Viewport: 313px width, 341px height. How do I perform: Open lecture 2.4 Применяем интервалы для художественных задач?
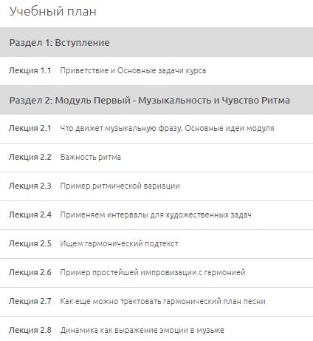[156, 215]
